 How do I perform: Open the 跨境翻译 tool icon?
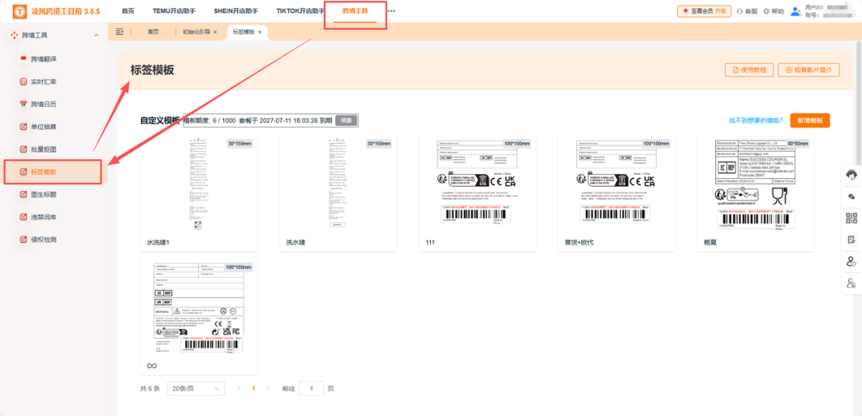(23, 58)
